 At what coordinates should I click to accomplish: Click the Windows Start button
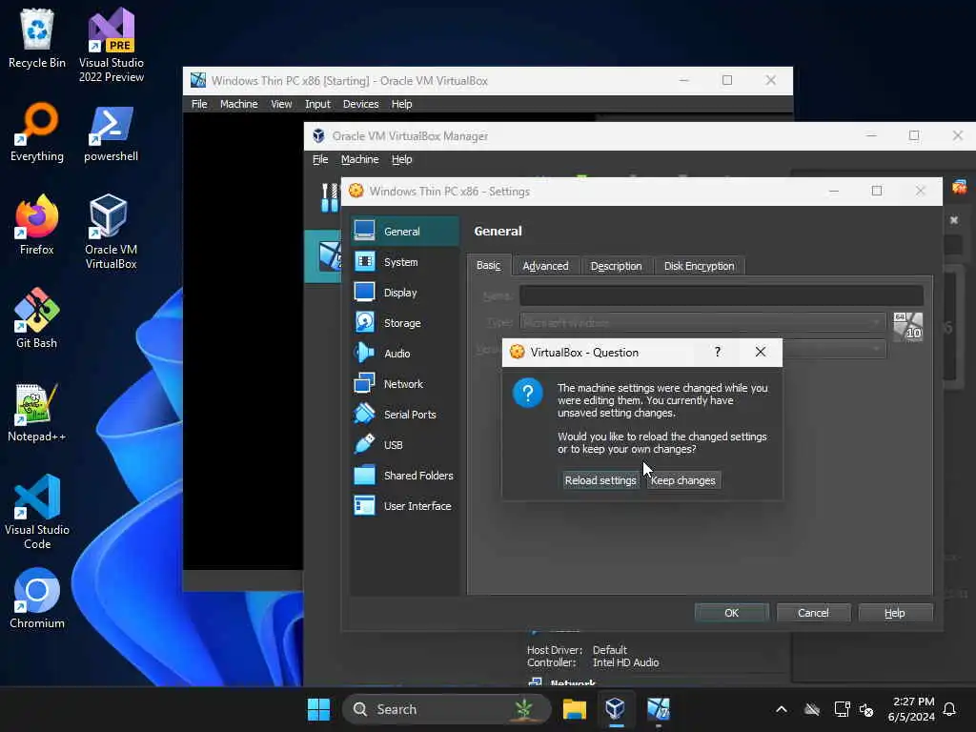318,709
